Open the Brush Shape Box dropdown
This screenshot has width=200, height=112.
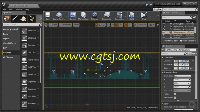coord(182,76)
